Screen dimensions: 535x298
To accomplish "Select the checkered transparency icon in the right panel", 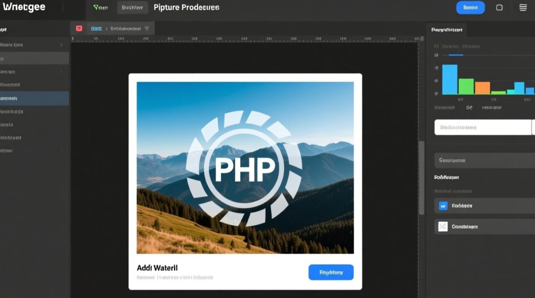I will tap(443, 226).
